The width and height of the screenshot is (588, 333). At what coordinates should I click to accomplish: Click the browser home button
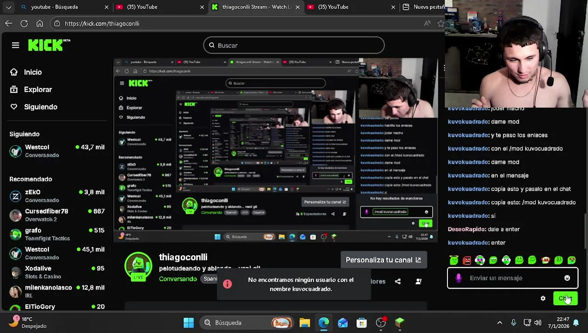tap(40, 23)
